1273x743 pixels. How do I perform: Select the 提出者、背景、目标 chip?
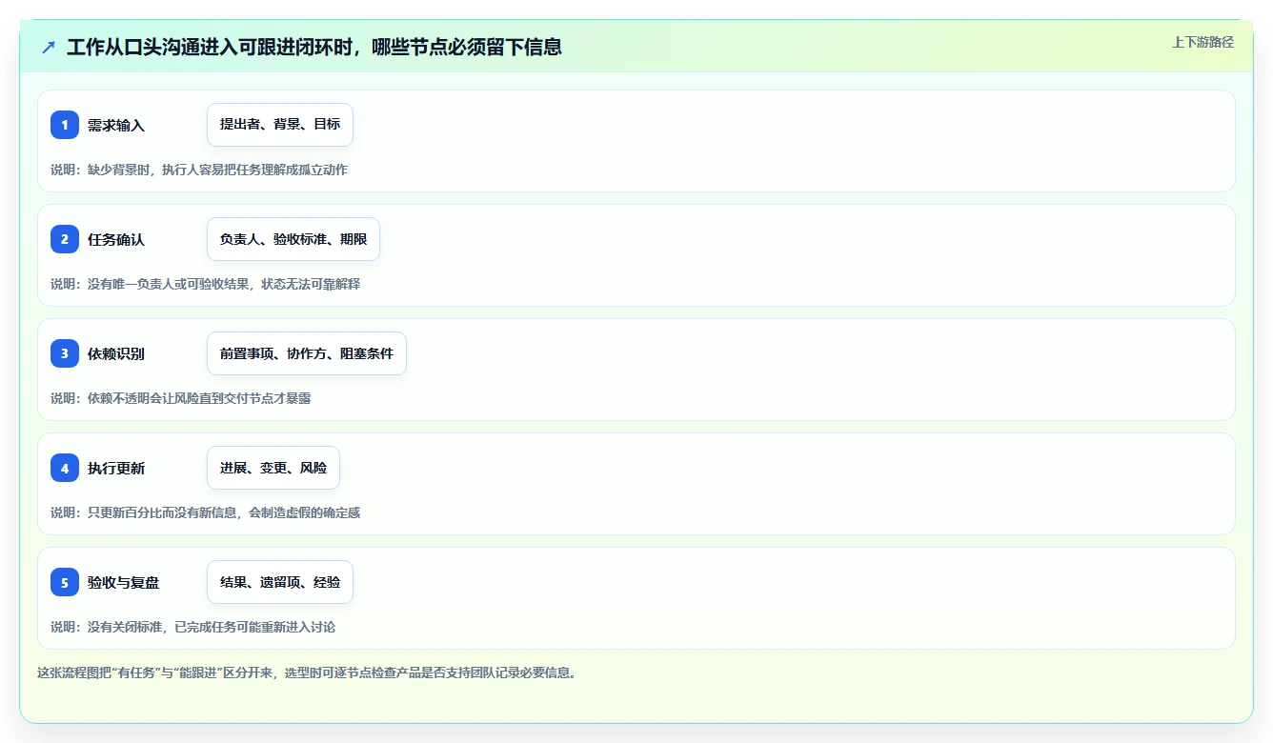[280, 125]
